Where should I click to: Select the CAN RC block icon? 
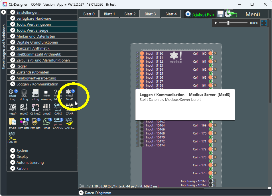click(x=12, y=136)
